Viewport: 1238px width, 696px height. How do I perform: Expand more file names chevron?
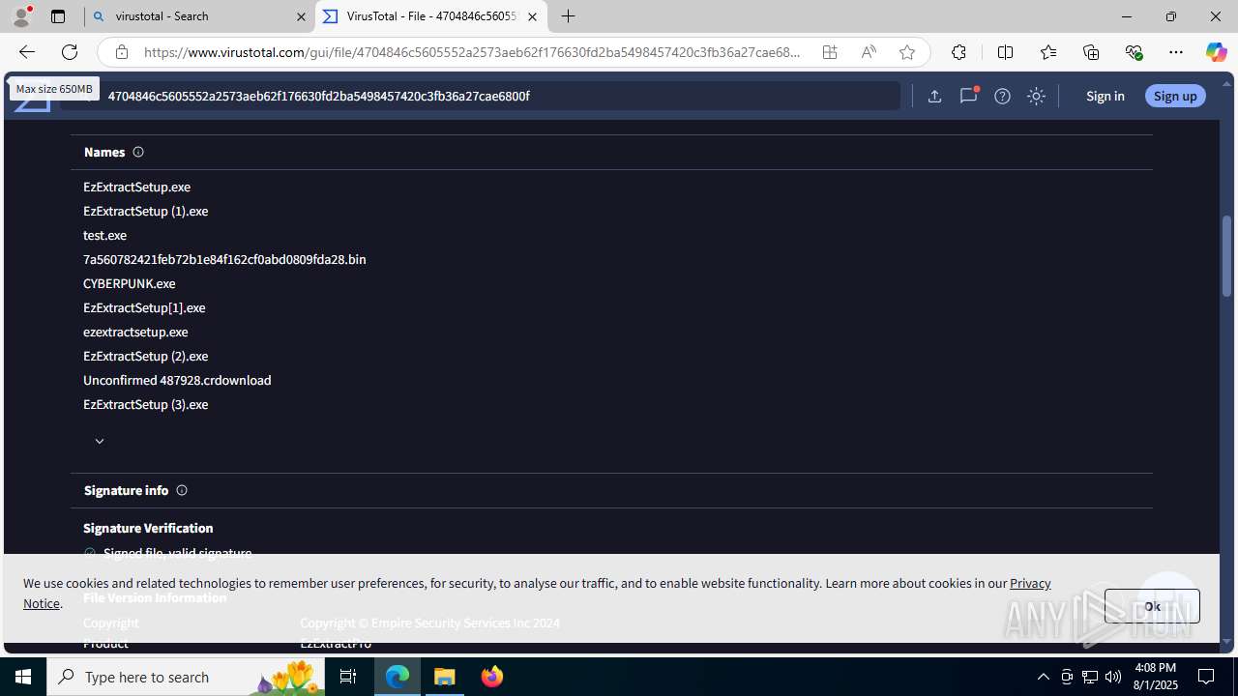[99, 441]
